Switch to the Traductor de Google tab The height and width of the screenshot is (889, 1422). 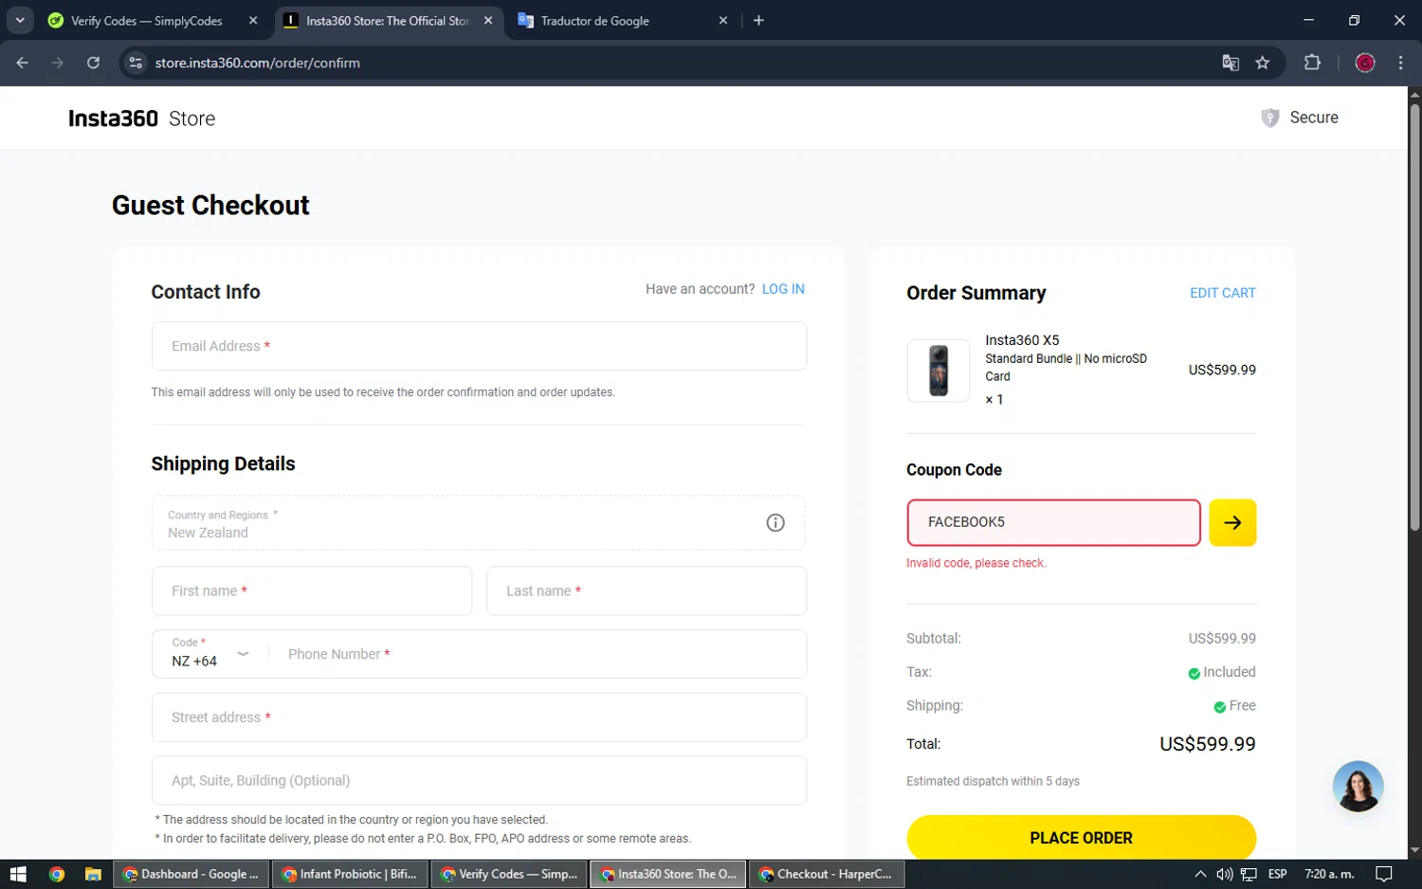click(x=621, y=20)
